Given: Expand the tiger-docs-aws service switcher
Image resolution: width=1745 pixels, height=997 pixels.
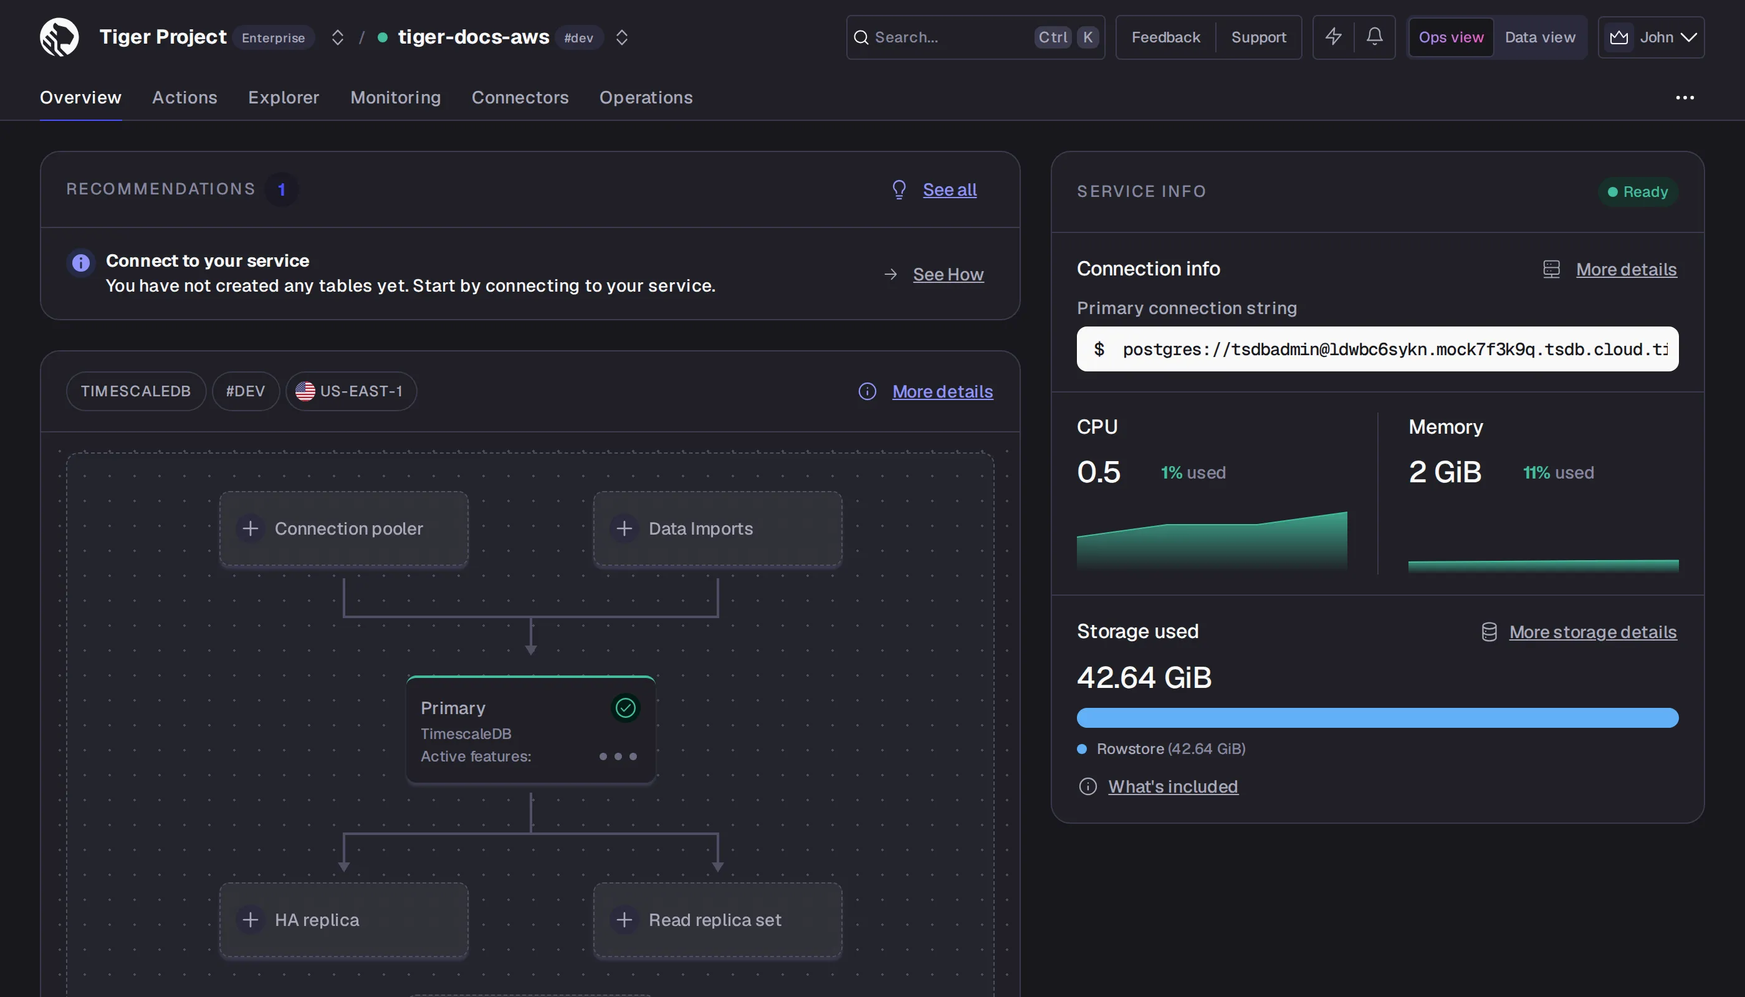Looking at the screenshot, I should click(621, 37).
